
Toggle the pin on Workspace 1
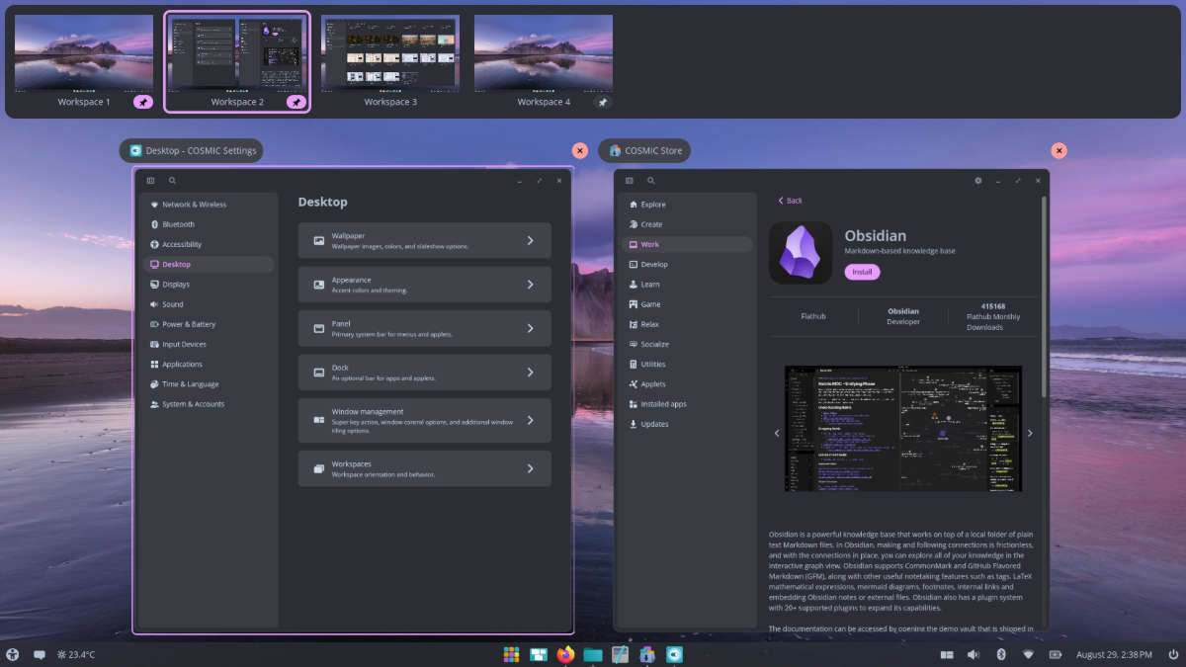[143, 102]
